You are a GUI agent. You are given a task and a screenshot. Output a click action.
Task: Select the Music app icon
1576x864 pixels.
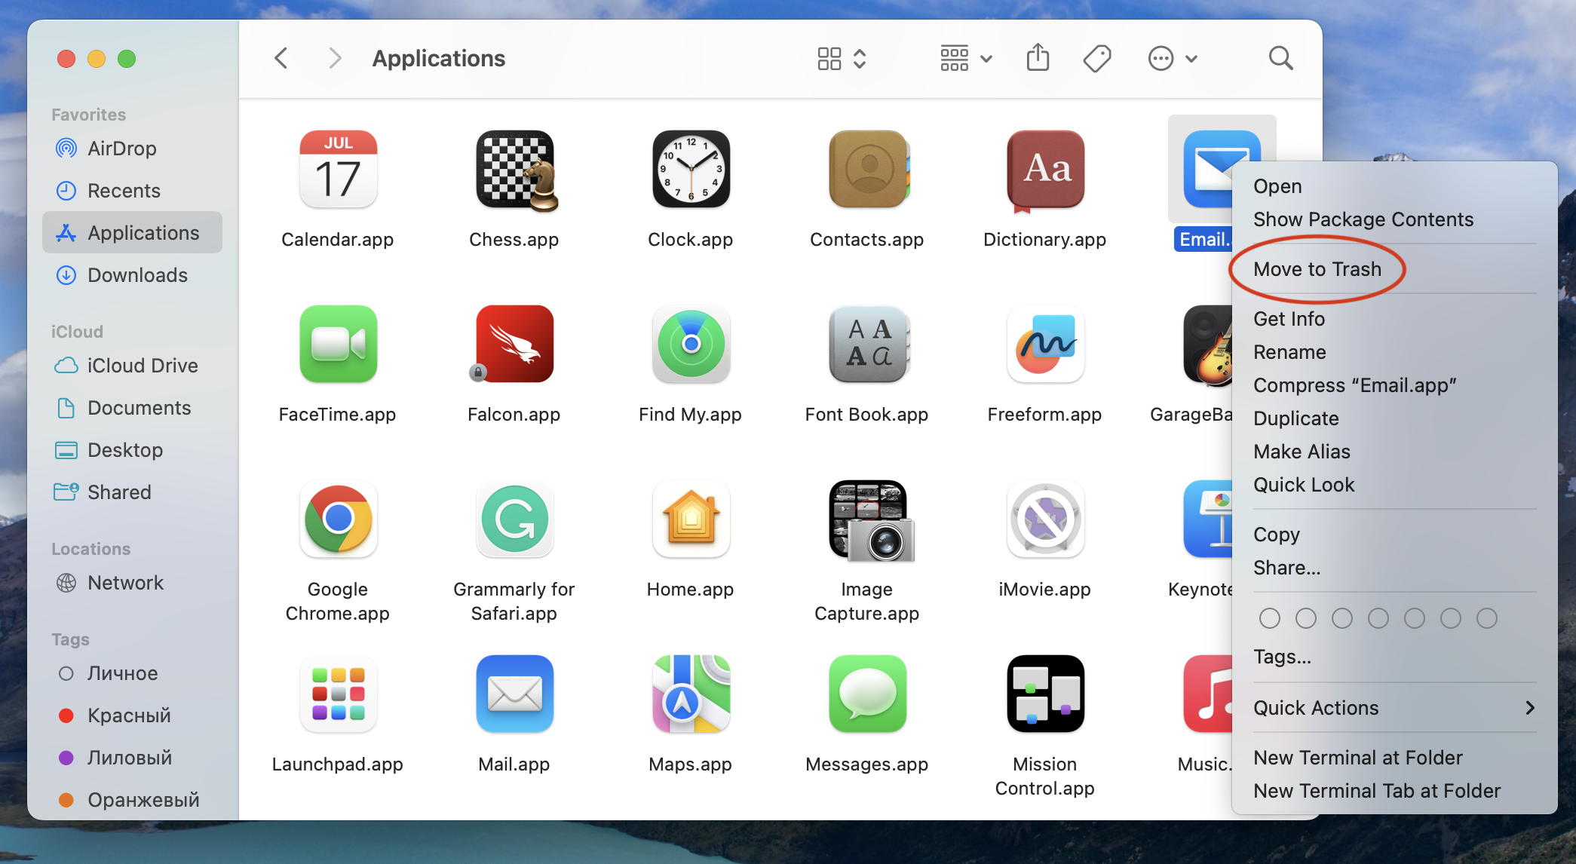tap(1208, 694)
